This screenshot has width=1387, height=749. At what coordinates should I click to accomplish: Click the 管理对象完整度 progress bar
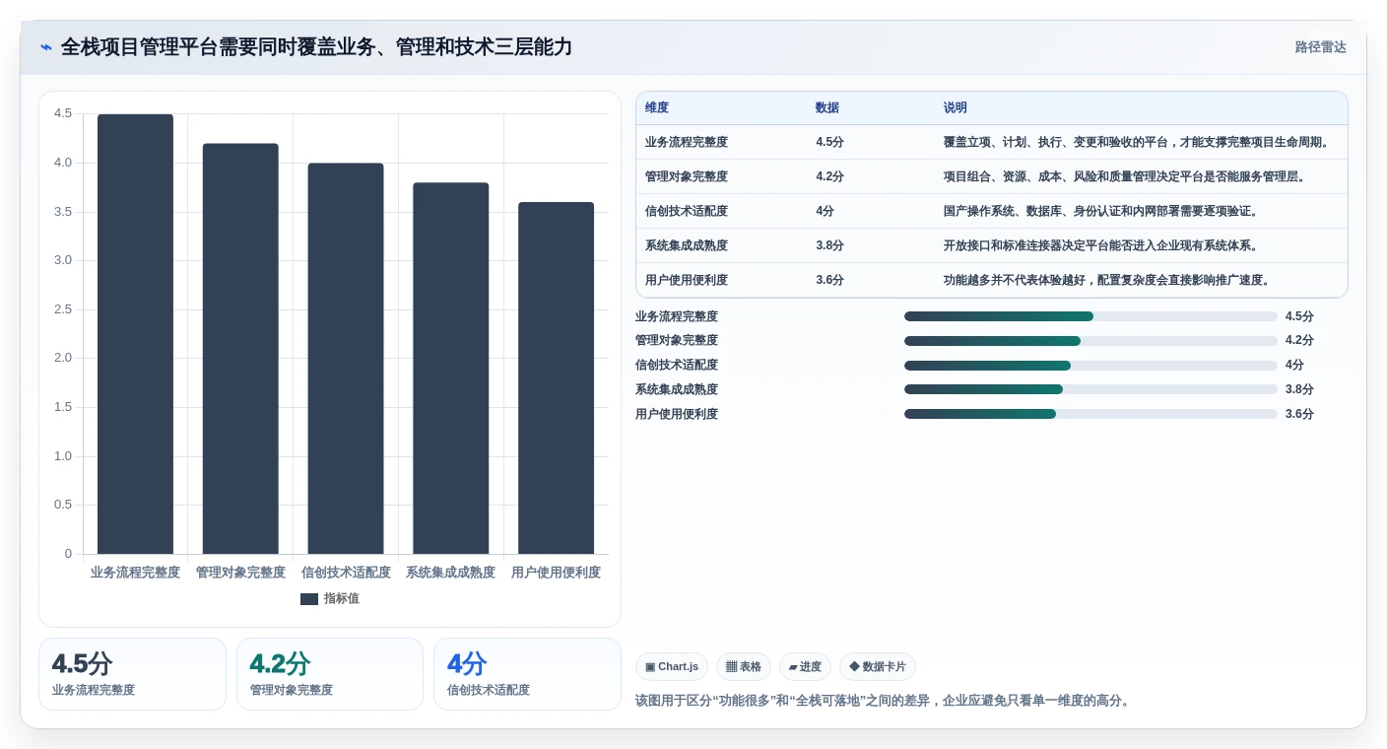(1090, 341)
